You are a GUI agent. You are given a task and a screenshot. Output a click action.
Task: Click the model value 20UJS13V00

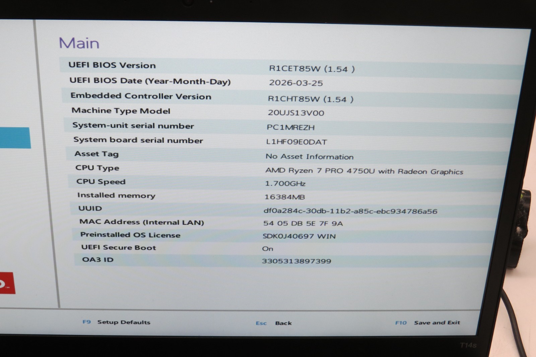tap(296, 113)
